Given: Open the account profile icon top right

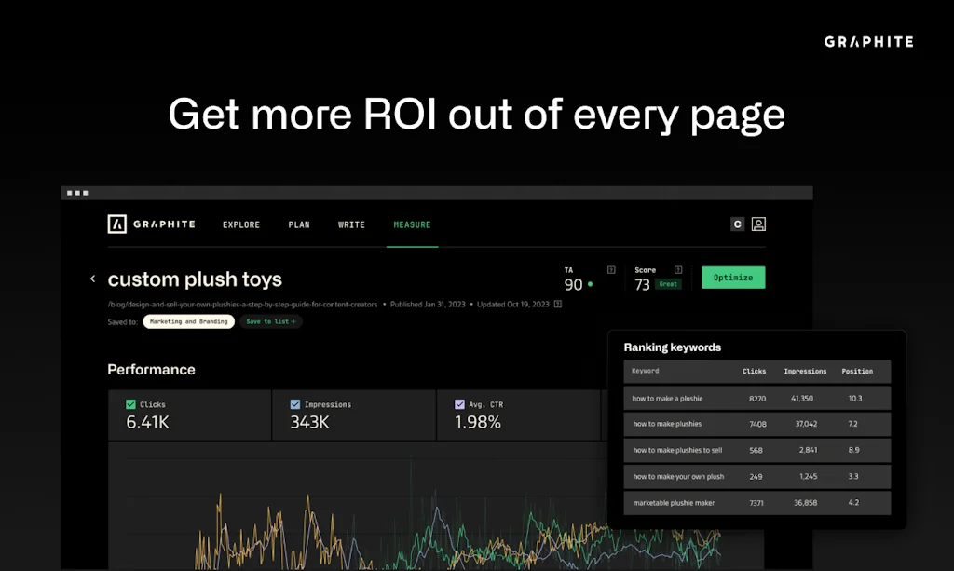Looking at the screenshot, I should tap(758, 224).
